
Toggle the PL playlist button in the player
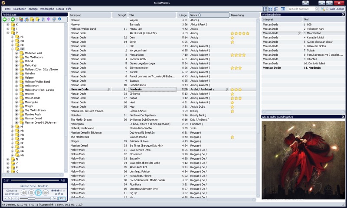tap(62, 198)
